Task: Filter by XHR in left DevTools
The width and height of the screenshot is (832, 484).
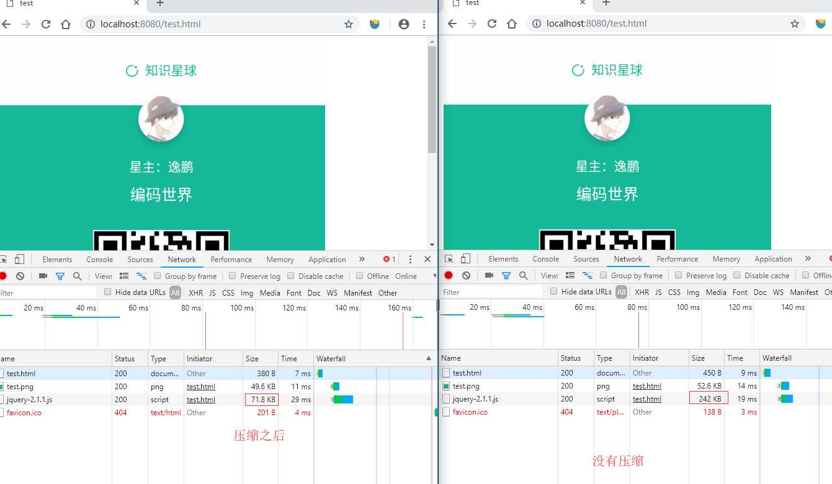Action: click(195, 293)
